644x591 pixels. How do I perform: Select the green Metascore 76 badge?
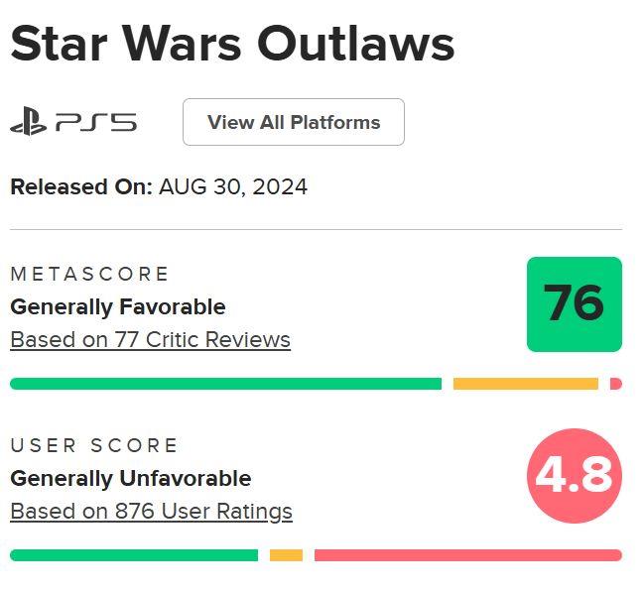(575, 304)
